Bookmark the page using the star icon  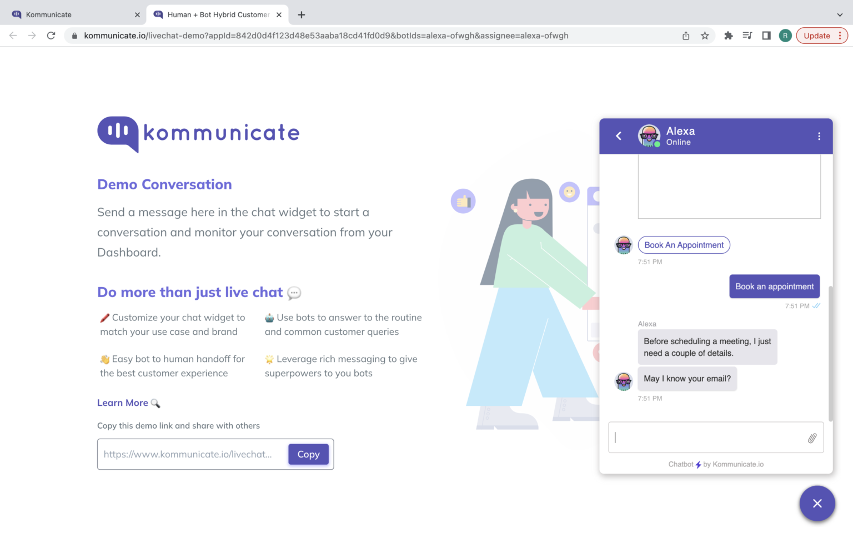[705, 35]
